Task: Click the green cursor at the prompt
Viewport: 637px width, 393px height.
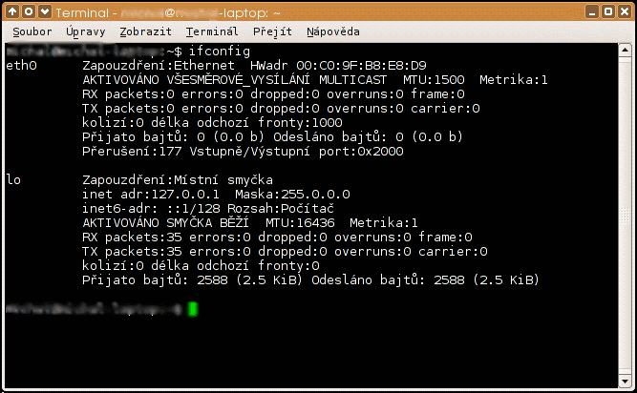Action: coord(193,309)
